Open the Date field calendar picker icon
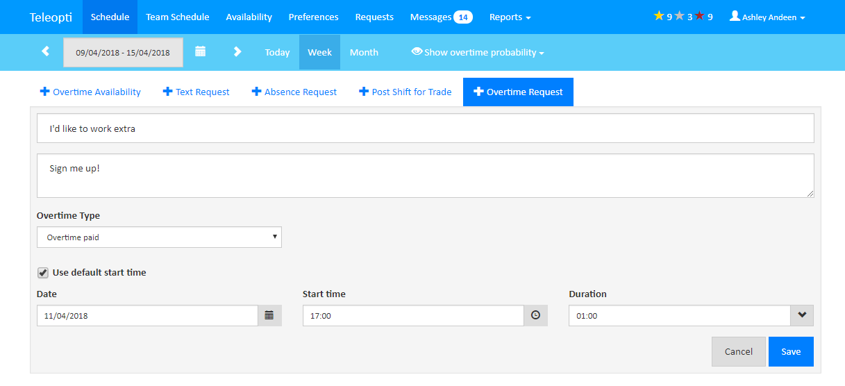 click(x=269, y=316)
